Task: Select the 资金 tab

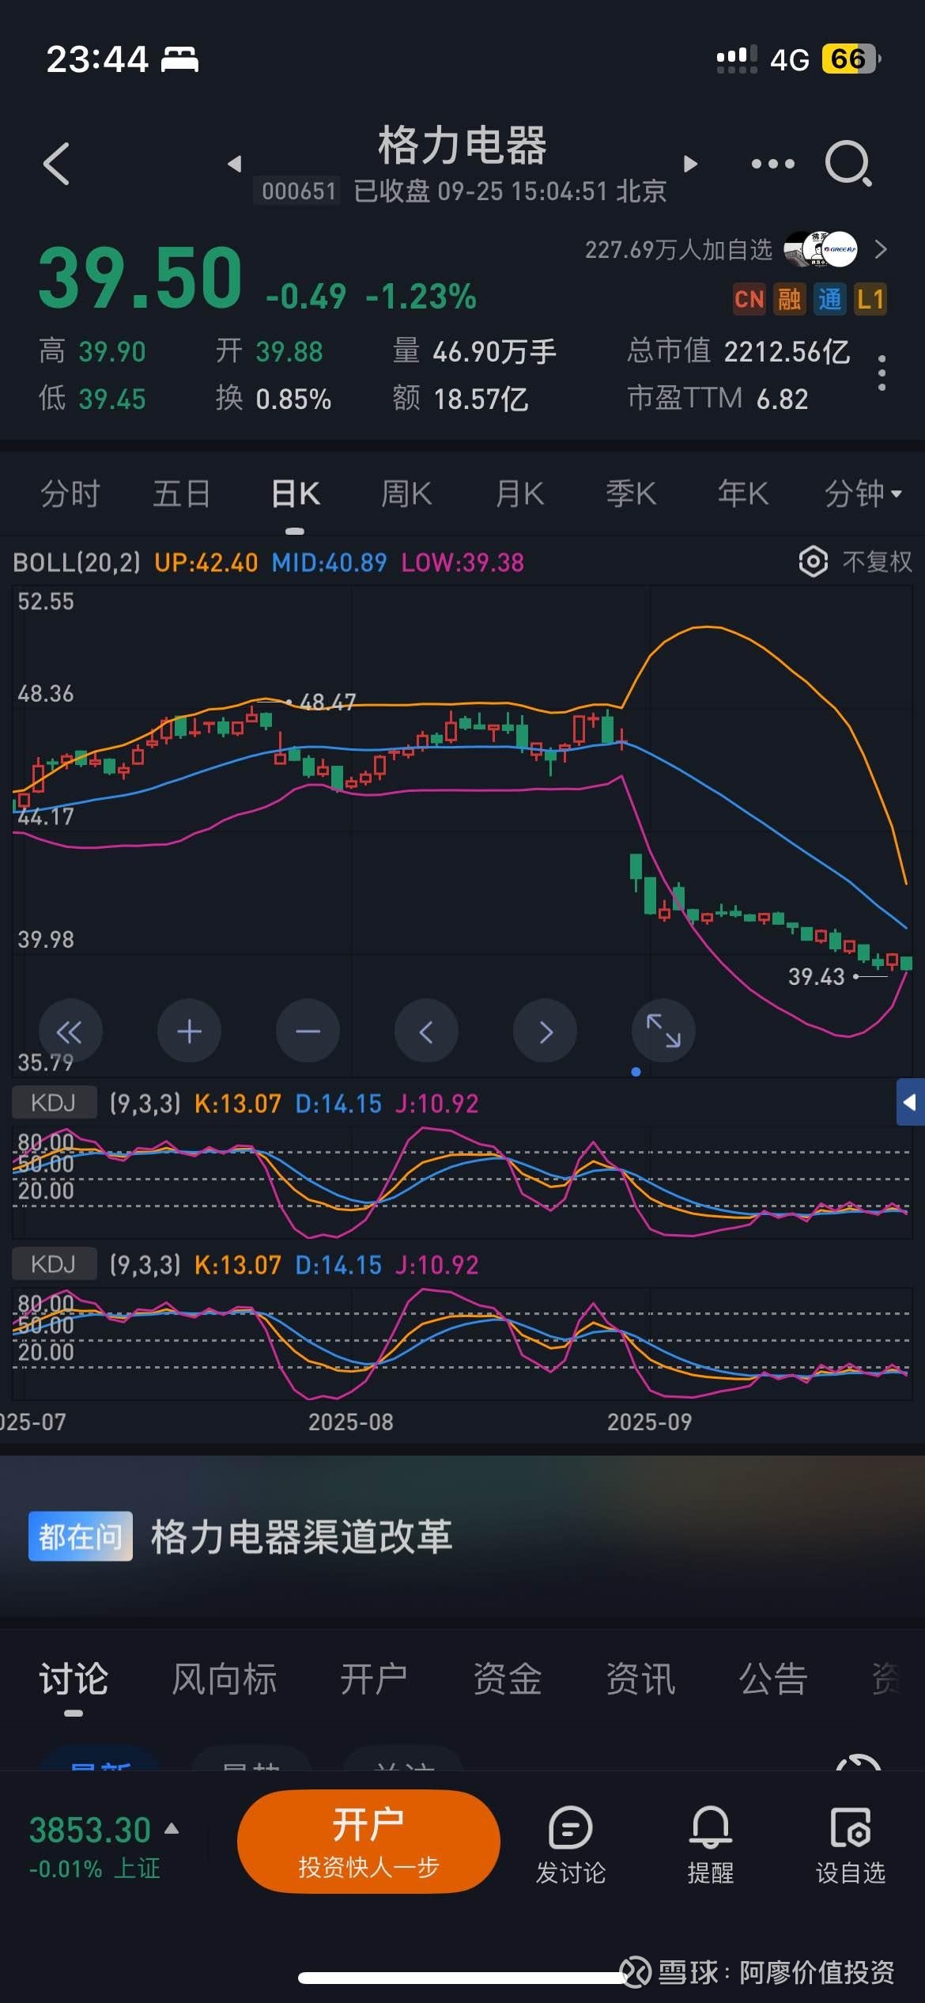Action: click(x=508, y=1679)
